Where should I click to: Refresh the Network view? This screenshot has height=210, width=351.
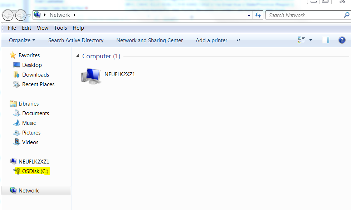[x=258, y=15]
